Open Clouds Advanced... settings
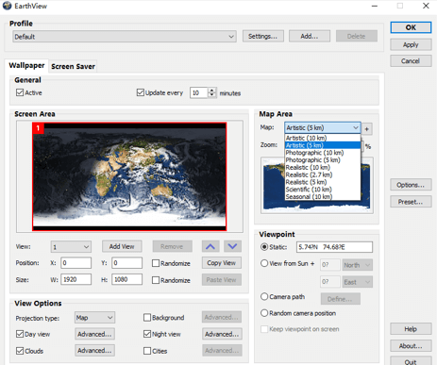This screenshot has width=437, height=365. tap(94, 350)
